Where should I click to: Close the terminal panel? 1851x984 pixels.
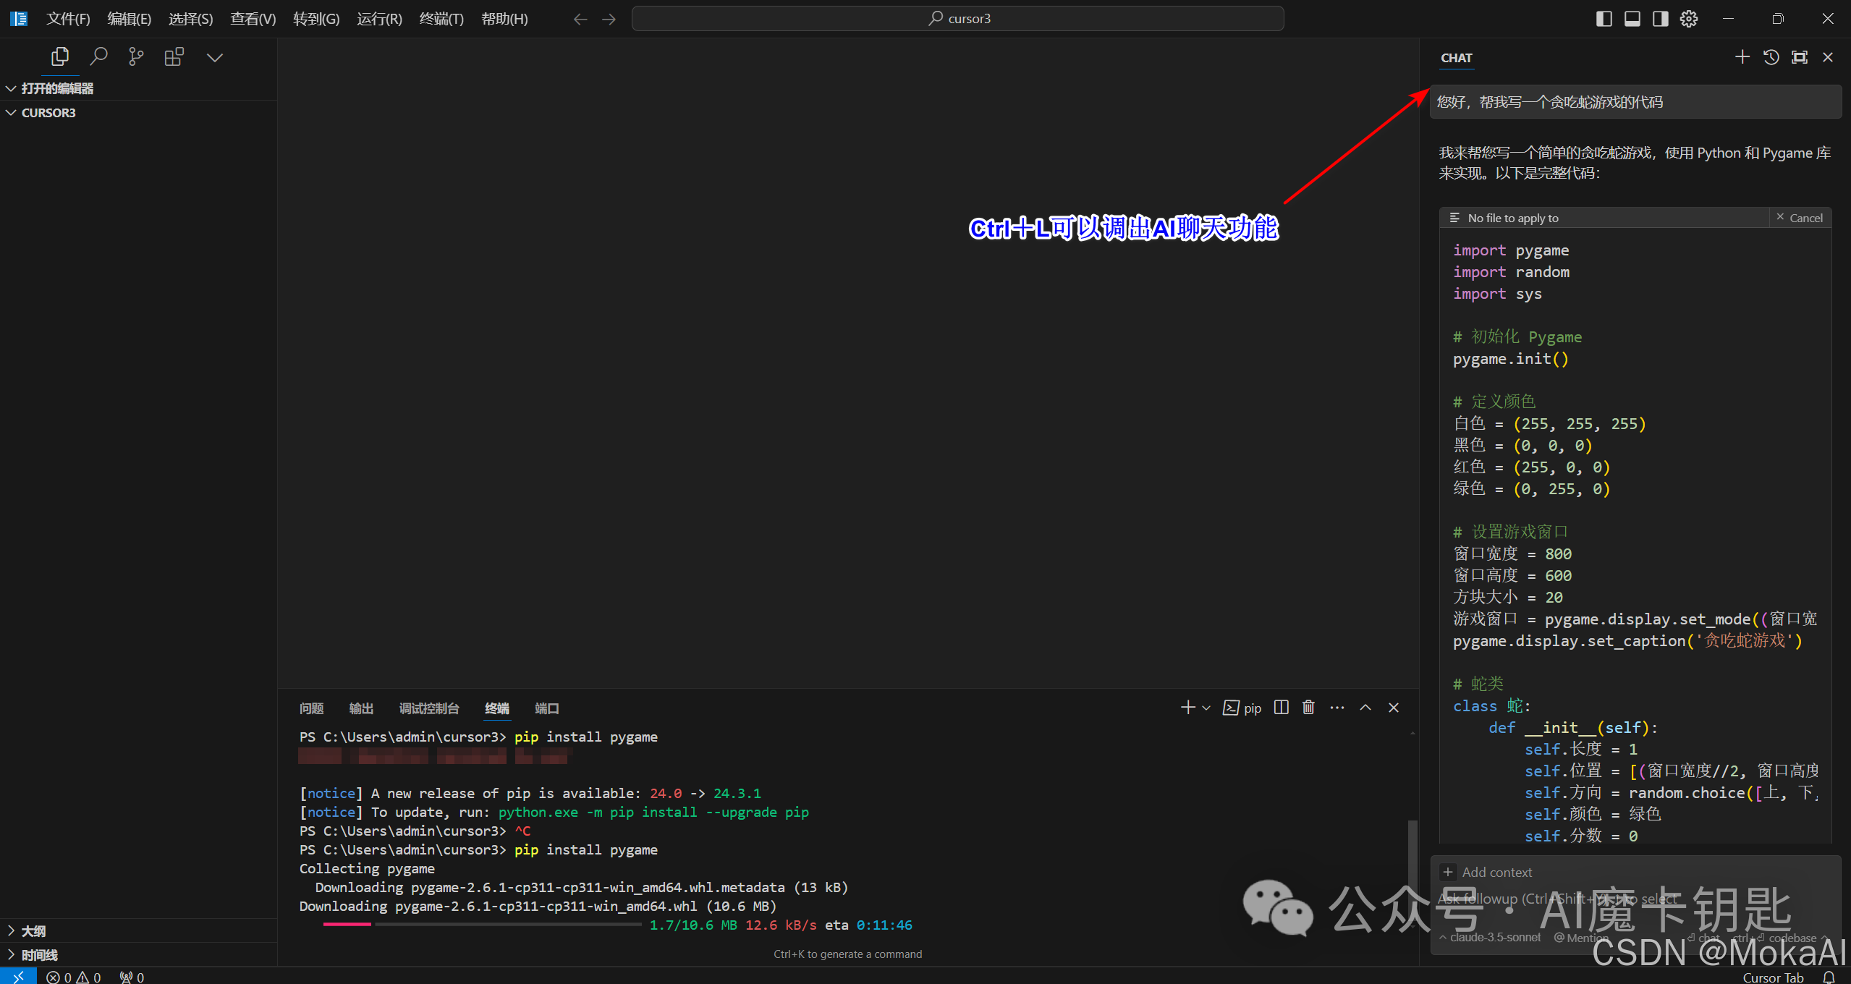(x=1394, y=708)
